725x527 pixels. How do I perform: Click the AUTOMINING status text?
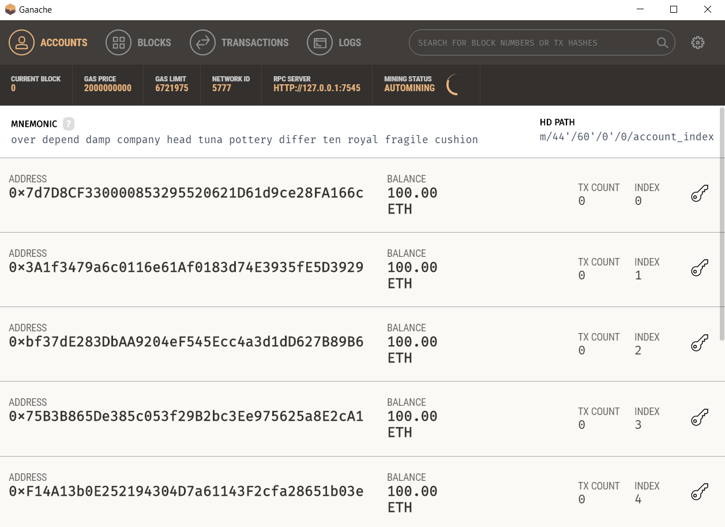410,88
